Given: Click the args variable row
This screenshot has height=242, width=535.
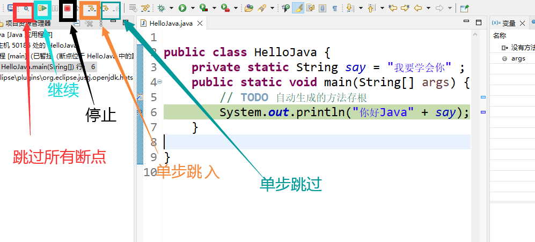Looking at the screenshot, I should pos(512,58).
